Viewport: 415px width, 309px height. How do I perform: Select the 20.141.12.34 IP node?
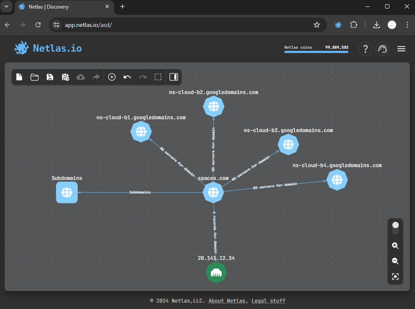tap(216, 272)
